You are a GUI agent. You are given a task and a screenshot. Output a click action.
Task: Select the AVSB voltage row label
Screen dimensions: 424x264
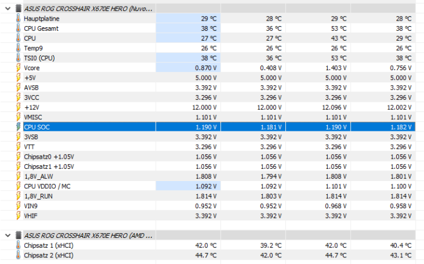tap(33, 88)
